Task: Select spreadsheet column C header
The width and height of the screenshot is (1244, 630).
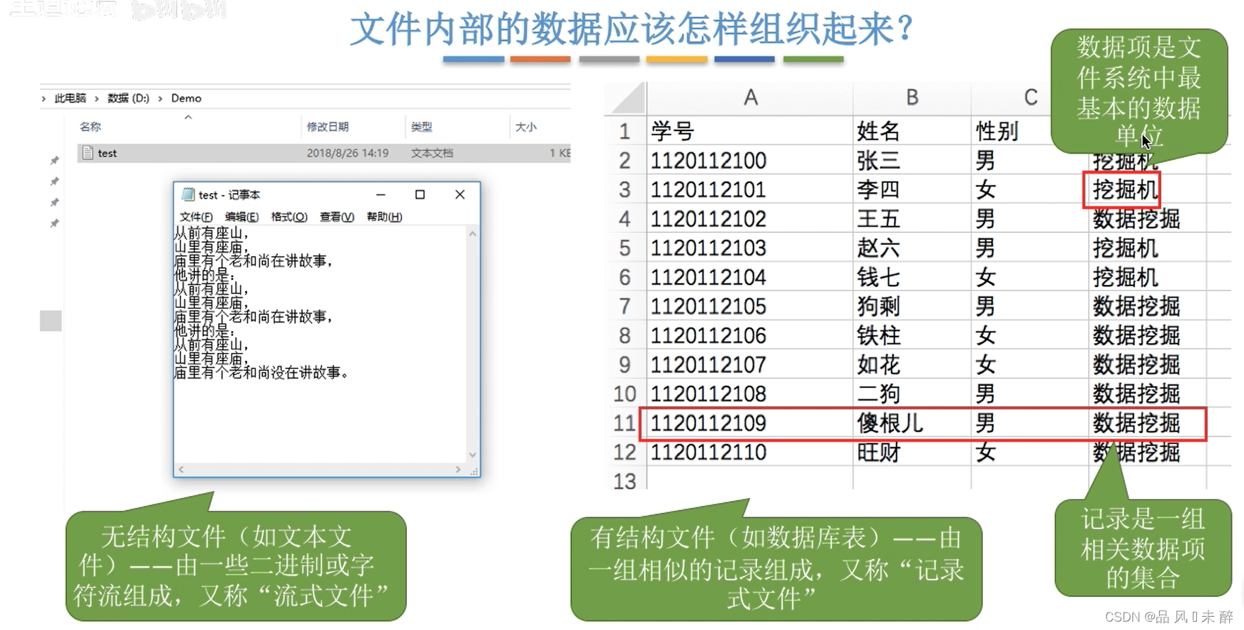Action: tap(1030, 98)
